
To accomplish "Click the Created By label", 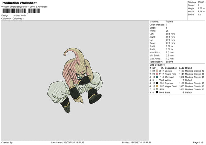I will tap(7, 142).
